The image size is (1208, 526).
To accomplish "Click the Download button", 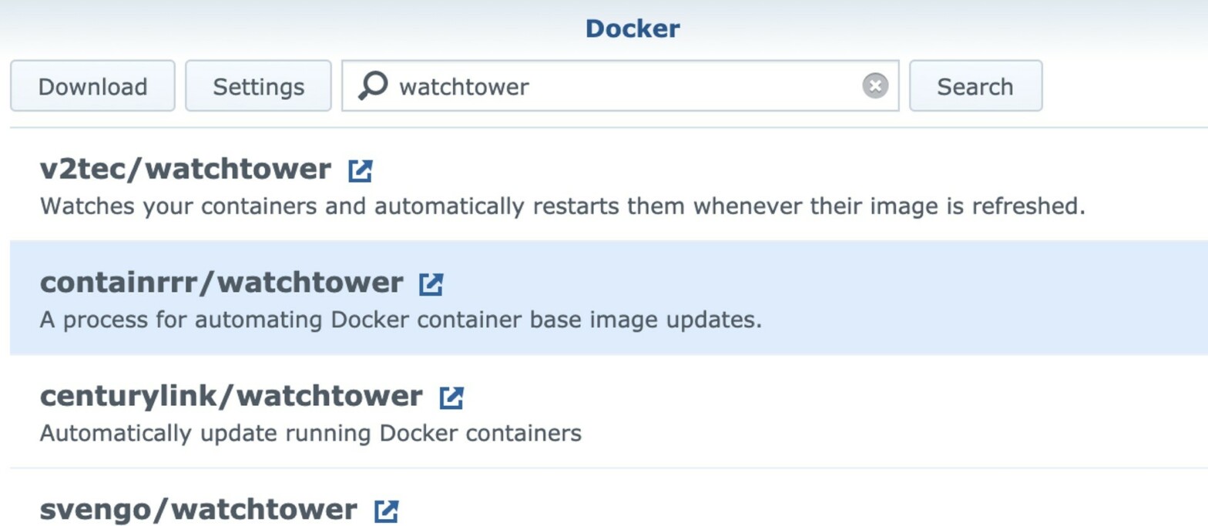I will [92, 86].
